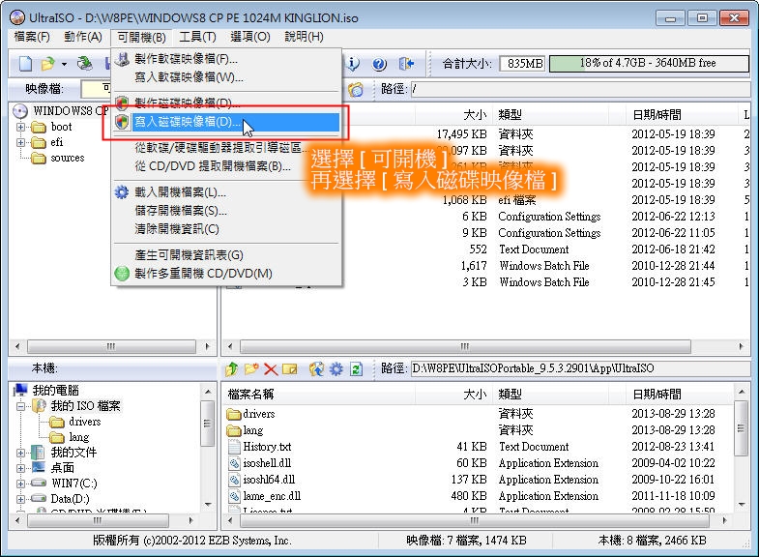The width and height of the screenshot is (759, 557).
Task: Click the Up folder icon in local toolbar
Action: tap(231, 369)
